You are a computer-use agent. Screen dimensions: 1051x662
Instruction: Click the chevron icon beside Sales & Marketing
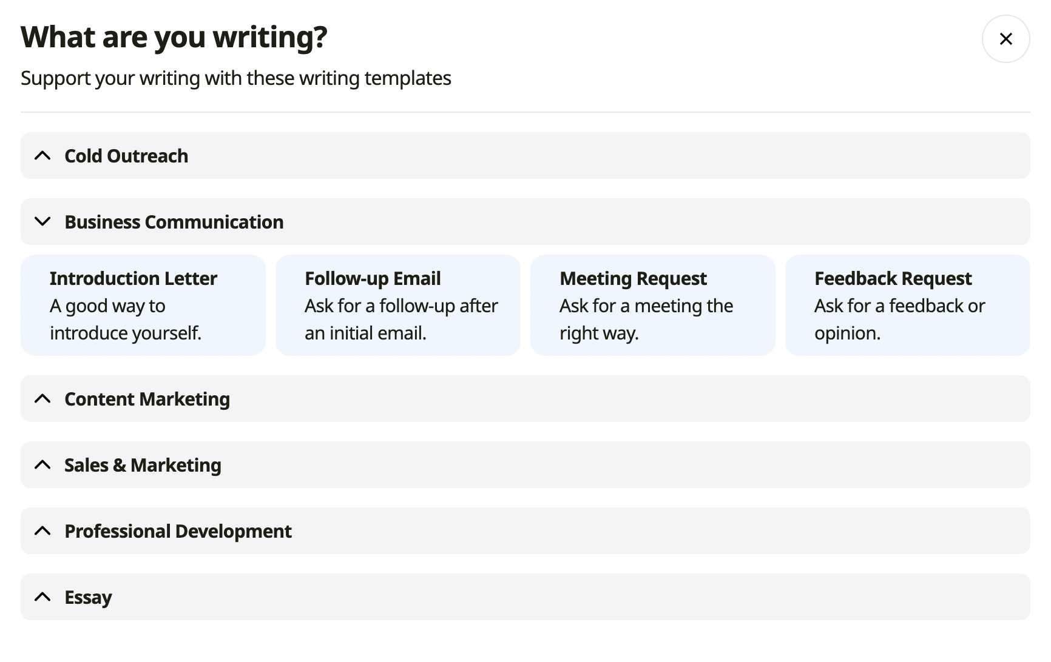tap(42, 465)
